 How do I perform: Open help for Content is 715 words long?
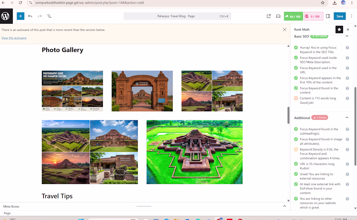pyautogui.click(x=348, y=98)
